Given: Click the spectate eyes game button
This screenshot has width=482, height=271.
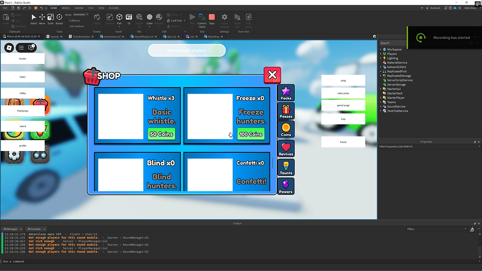Looking at the screenshot, I should (x=40, y=156).
